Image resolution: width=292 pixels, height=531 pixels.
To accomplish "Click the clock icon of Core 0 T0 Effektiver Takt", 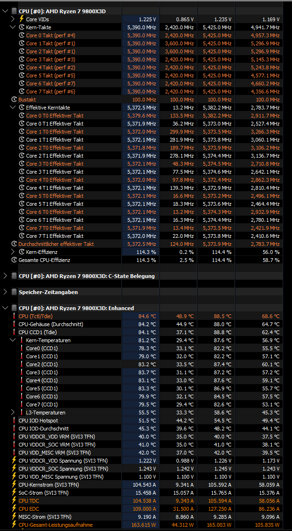I will click(x=22, y=116).
